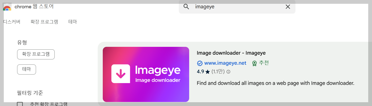
Task: Clear the imageye search with the X icon
Action: tap(288, 7)
